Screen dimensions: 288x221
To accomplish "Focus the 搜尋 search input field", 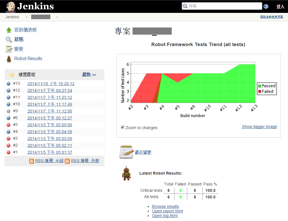I will pos(222,6).
